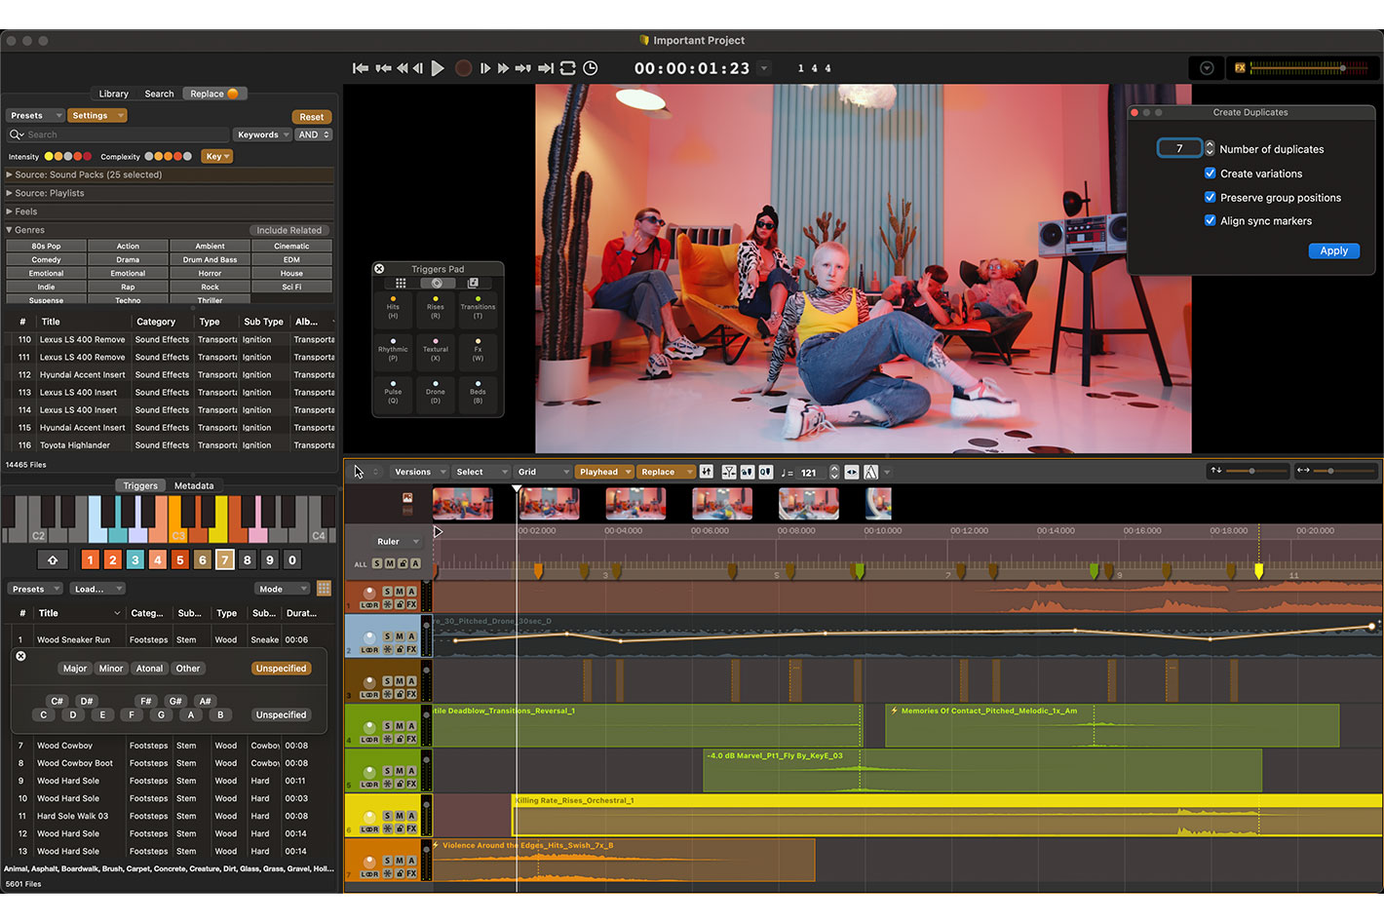The image size is (1384, 922).
Task: Open the Presets dropdown in Library panel
Action: click(35, 115)
